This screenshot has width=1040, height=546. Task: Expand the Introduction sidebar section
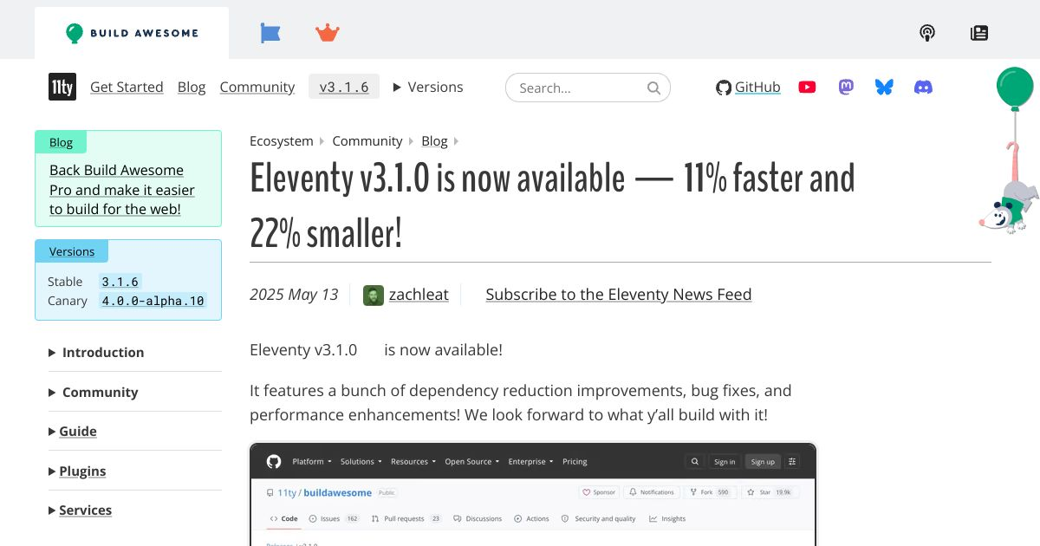point(96,352)
